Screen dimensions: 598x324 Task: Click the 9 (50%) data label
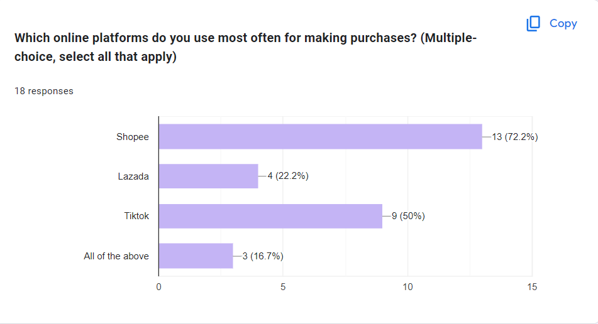pos(408,216)
